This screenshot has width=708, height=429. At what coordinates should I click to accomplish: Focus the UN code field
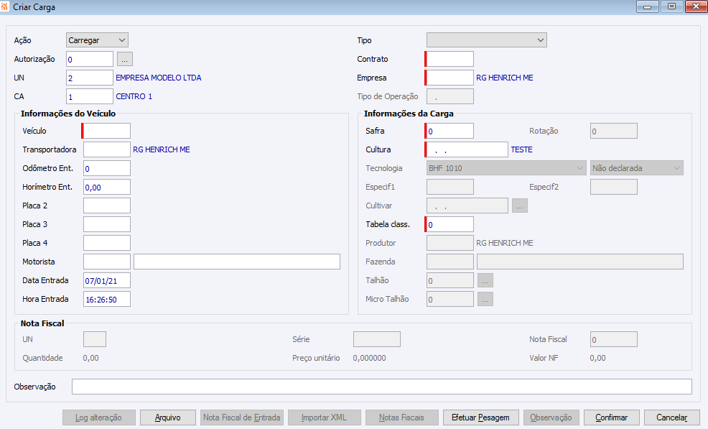coord(90,78)
